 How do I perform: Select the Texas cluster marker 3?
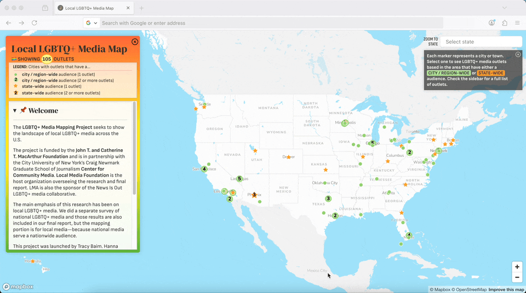coord(328,198)
